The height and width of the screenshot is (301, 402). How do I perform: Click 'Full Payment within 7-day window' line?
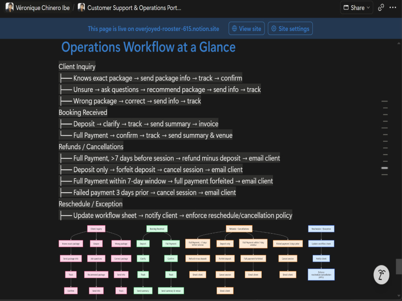point(166,181)
